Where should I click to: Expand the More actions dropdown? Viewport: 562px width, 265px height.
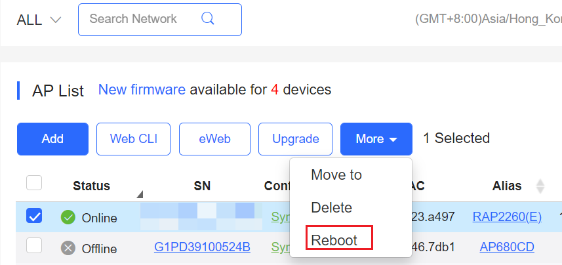point(376,139)
